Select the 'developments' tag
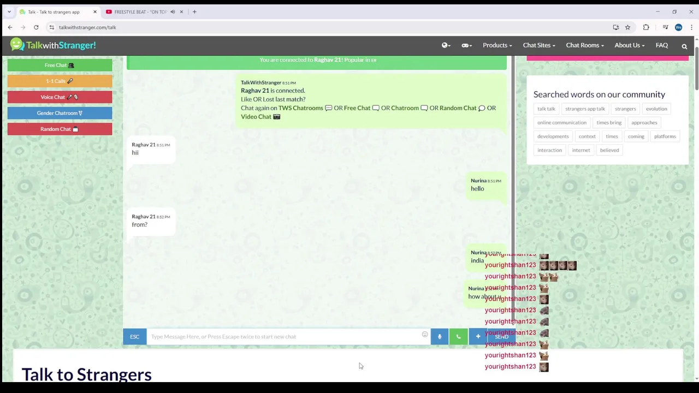The width and height of the screenshot is (699, 393). click(553, 136)
